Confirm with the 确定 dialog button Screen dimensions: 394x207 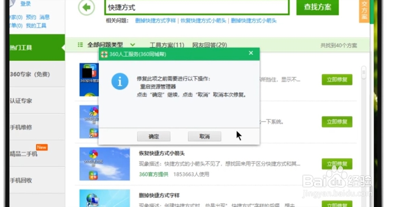(x=154, y=136)
